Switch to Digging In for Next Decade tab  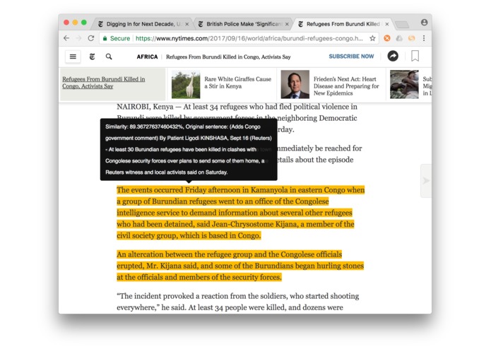(x=143, y=24)
